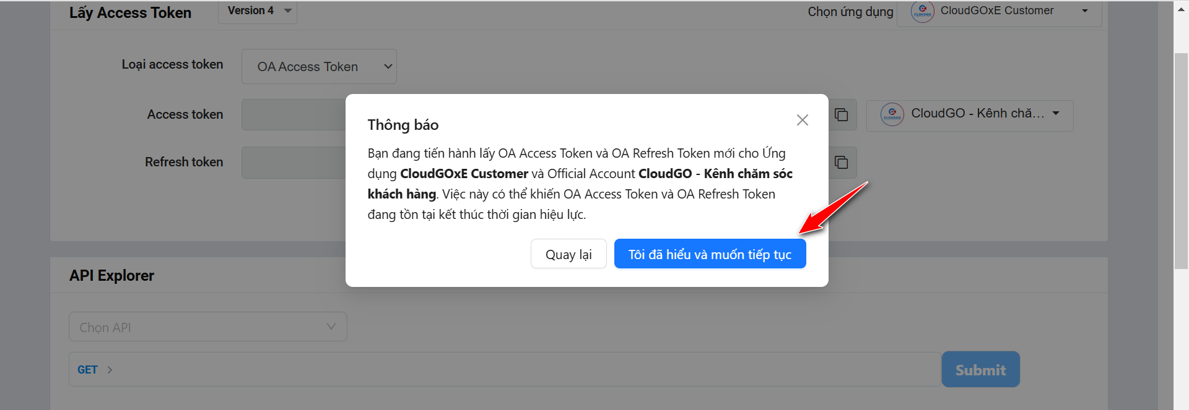Confirm with Tôi đã hiểu và muốn tiếp tục
Image resolution: width=1189 pixels, height=410 pixels.
click(x=710, y=254)
